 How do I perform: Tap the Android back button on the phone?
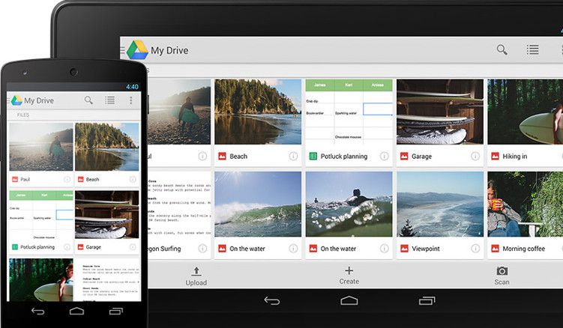tap(37, 311)
